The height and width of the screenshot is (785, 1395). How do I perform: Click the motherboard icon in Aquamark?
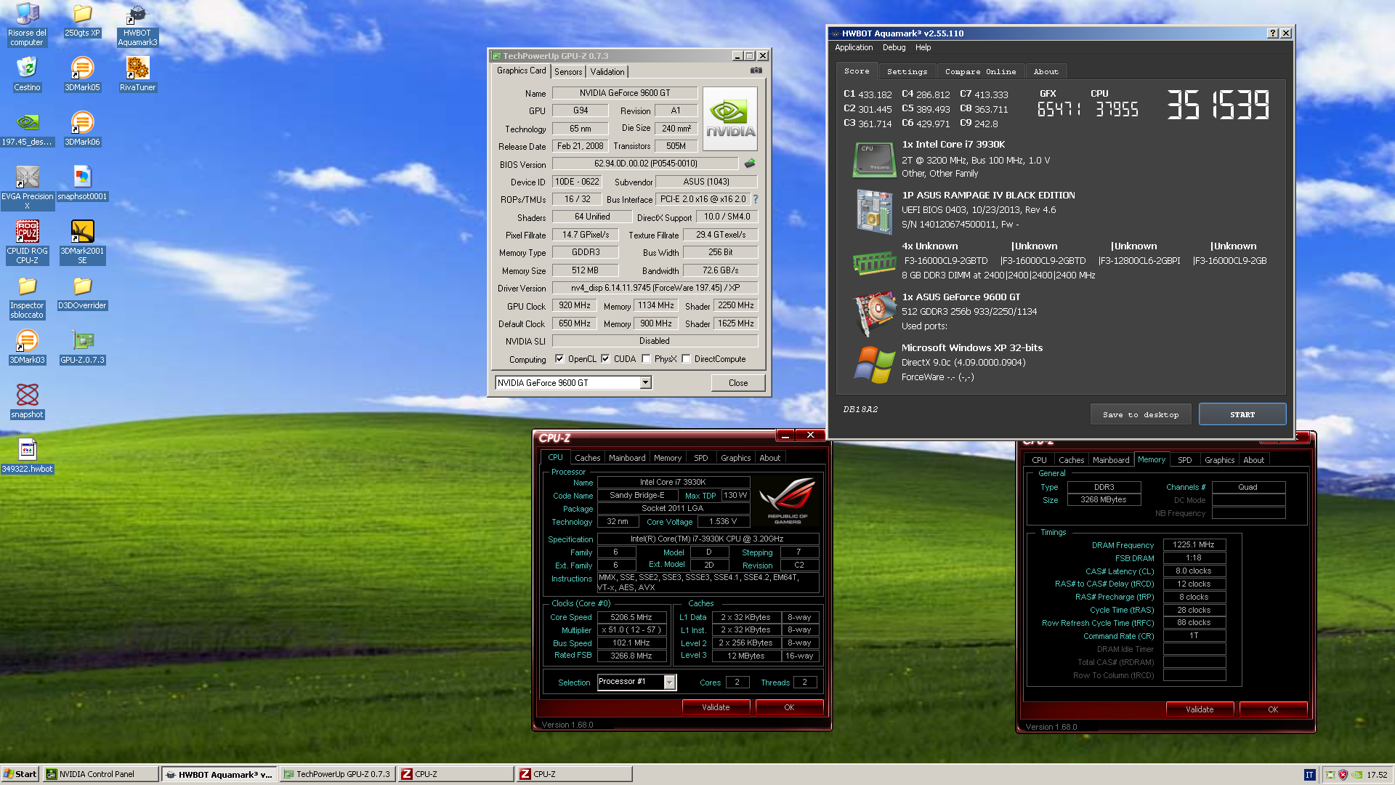(x=874, y=211)
